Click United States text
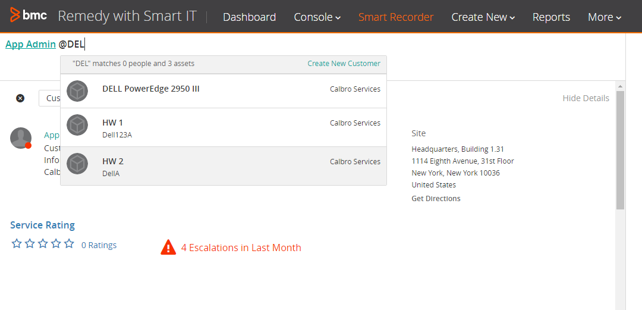The width and height of the screenshot is (642, 310). point(433,185)
